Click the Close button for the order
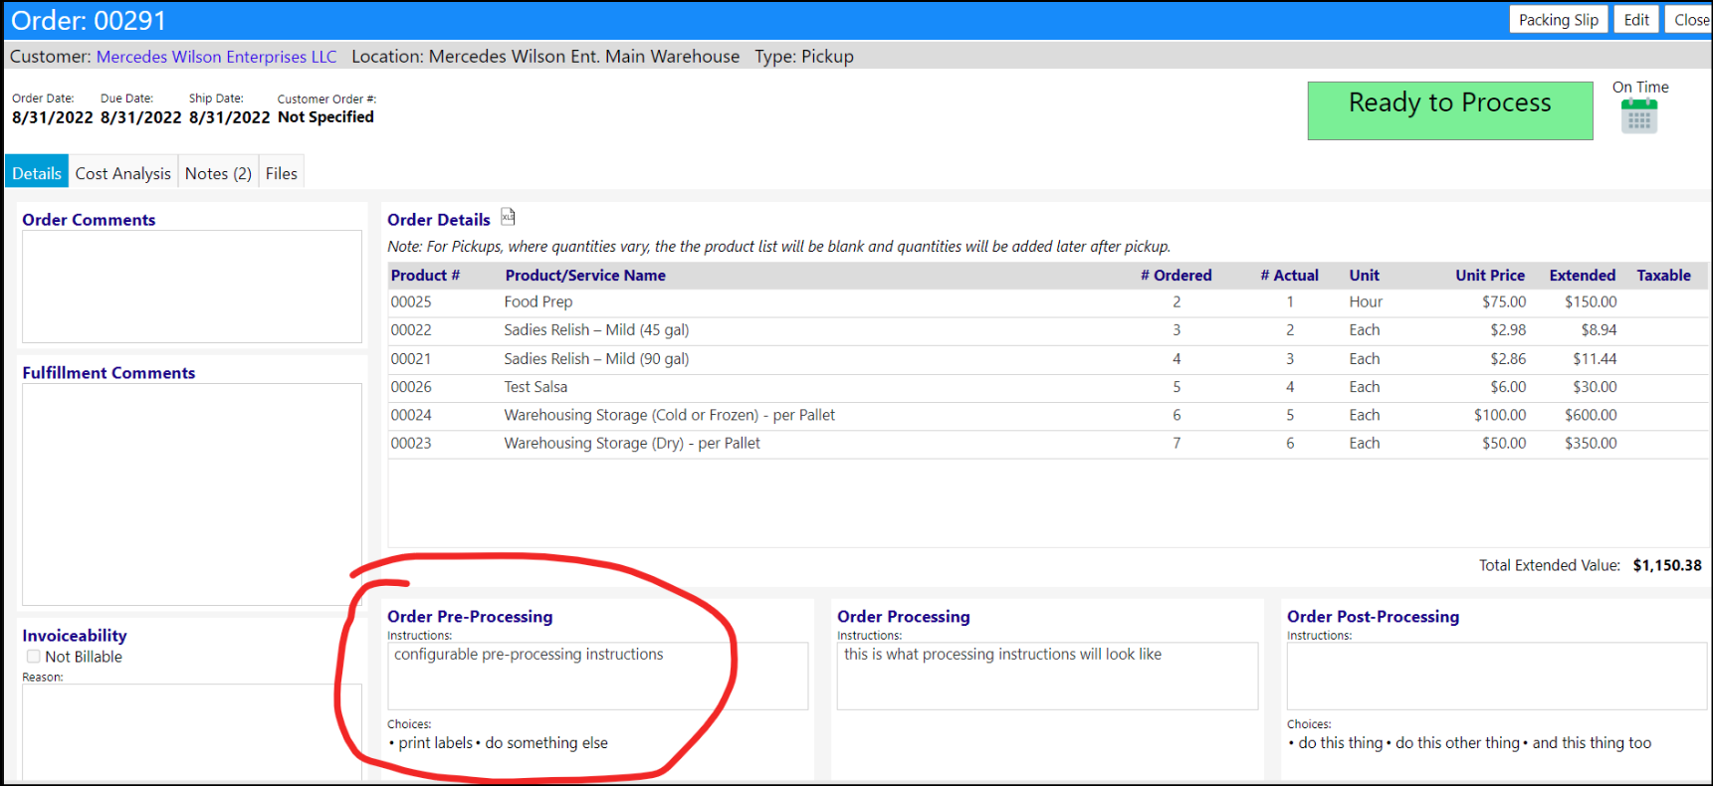 1691,20
